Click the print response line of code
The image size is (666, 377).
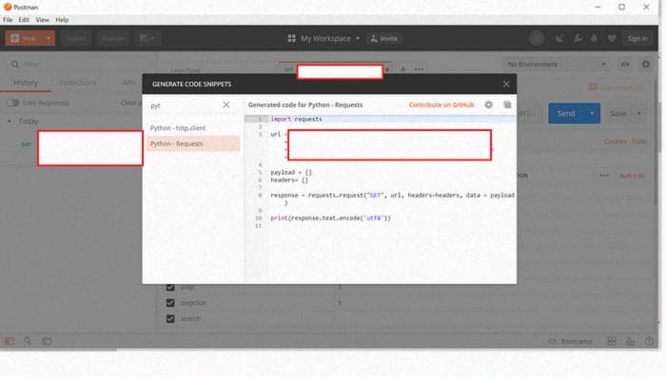pos(330,218)
